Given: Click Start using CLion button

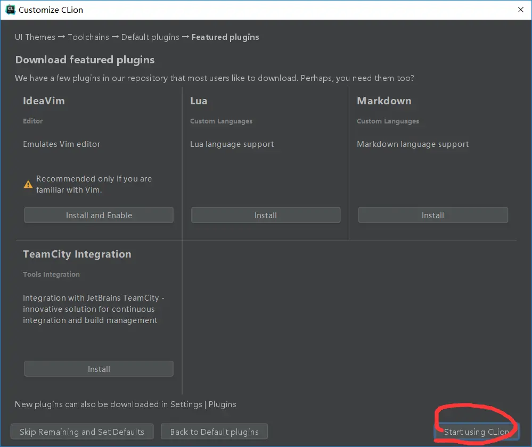Looking at the screenshot, I should pyautogui.click(x=477, y=432).
